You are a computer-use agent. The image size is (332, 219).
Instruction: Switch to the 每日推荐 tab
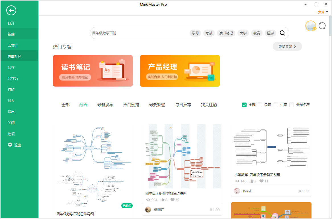(183, 105)
